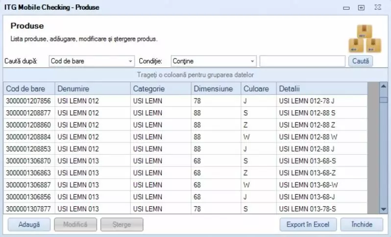The image size is (391, 237).
Task: Select barcode 3000001208853
Action: (28, 149)
